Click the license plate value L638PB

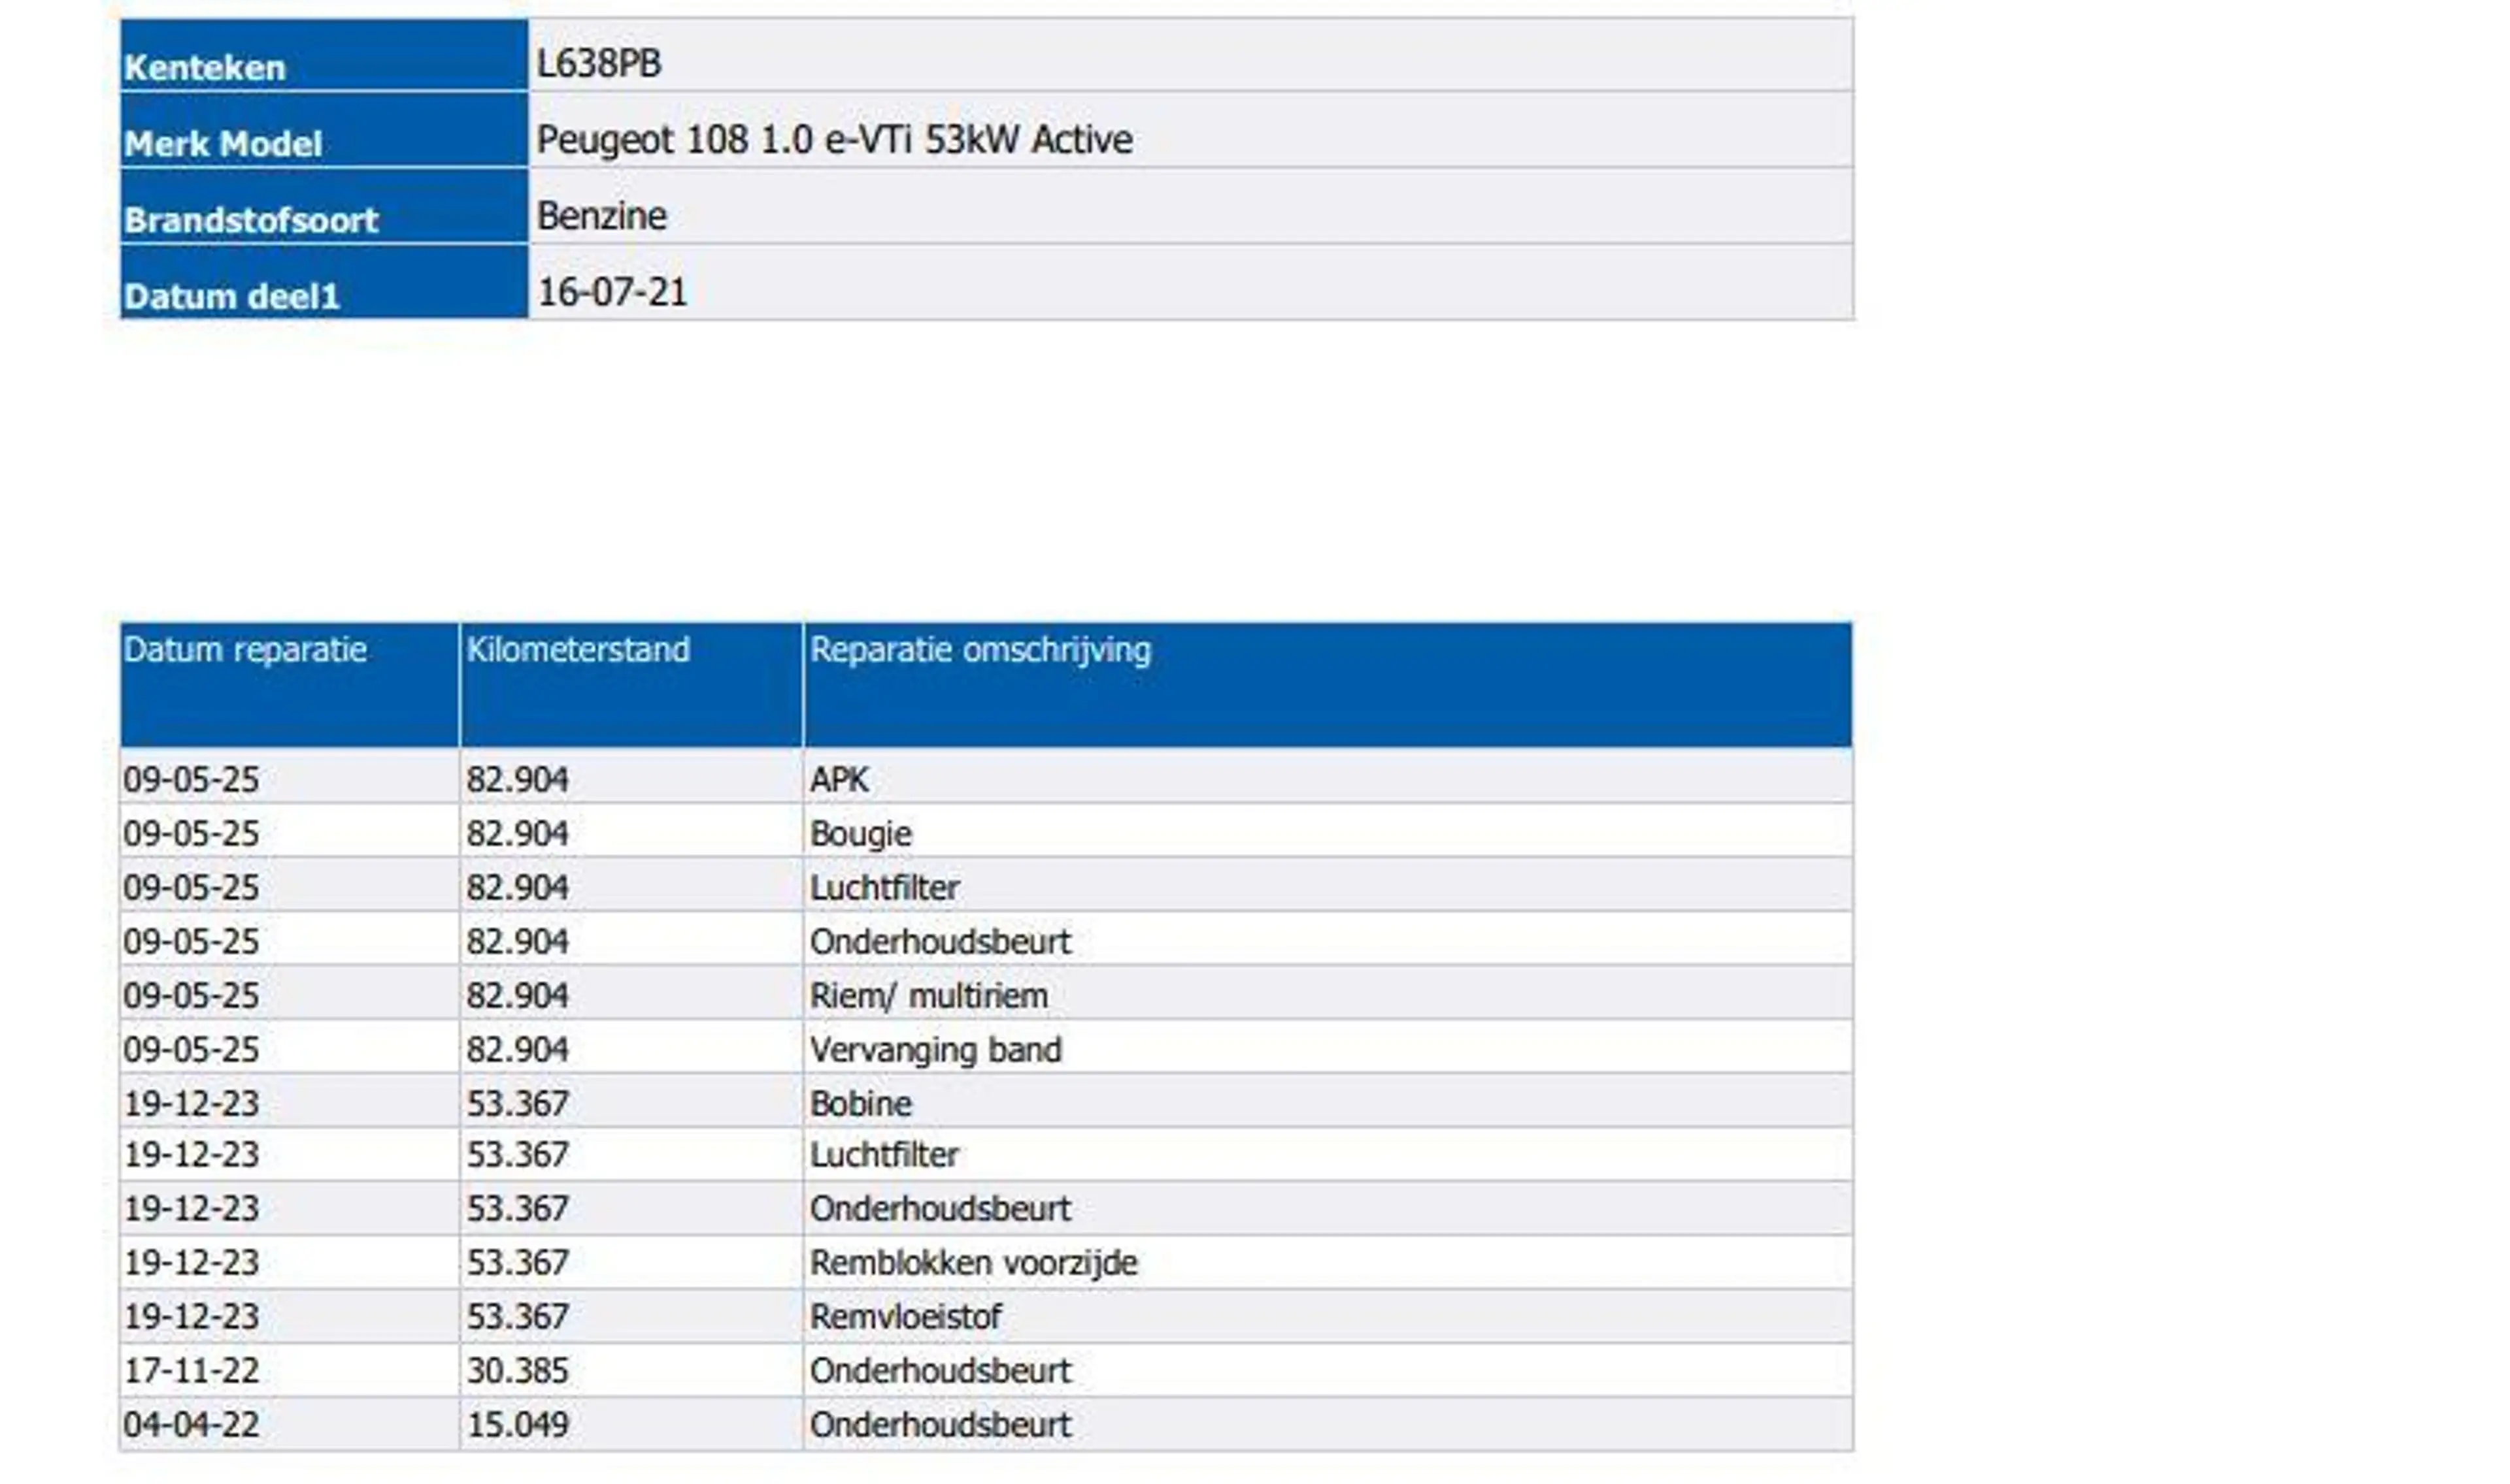[598, 63]
